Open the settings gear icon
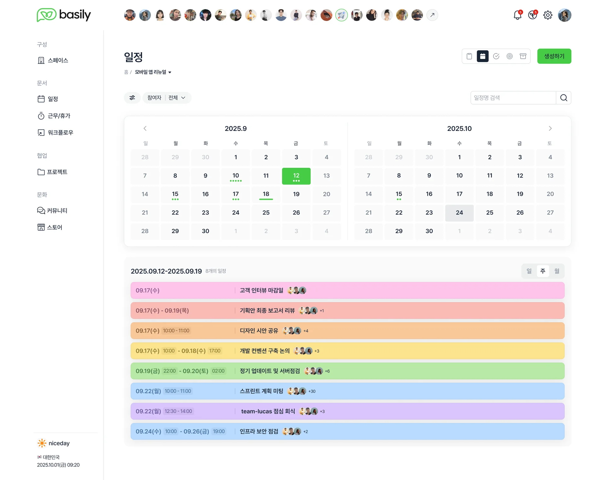The height and width of the screenshot is (480, 605). (548, 15)
